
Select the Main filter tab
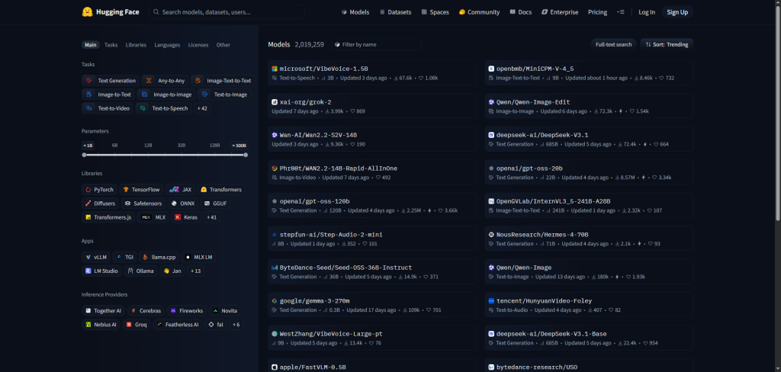point(91,45)
